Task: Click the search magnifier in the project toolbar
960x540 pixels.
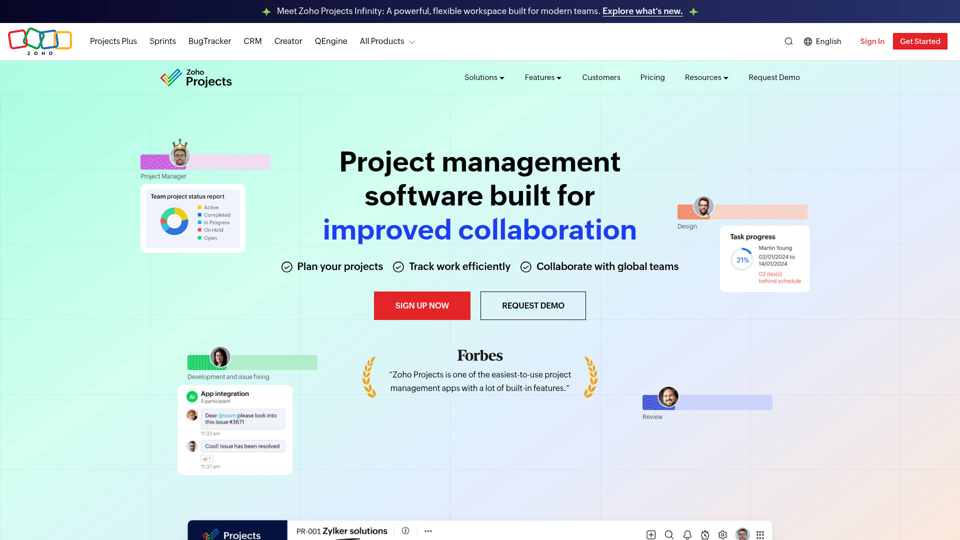Action: (669, 534)
